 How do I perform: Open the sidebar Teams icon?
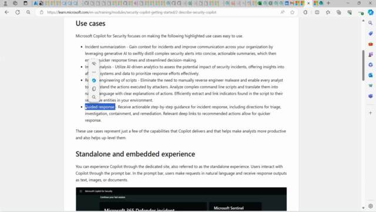pos(371,96)
